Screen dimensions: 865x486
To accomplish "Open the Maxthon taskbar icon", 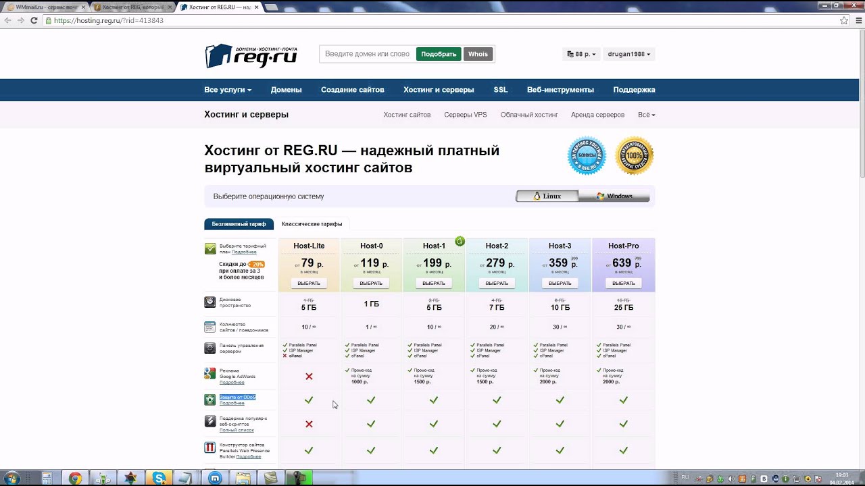I will coord(216,478).
